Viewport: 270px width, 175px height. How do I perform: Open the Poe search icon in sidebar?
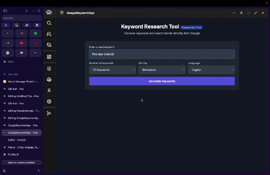click(49, 23)
